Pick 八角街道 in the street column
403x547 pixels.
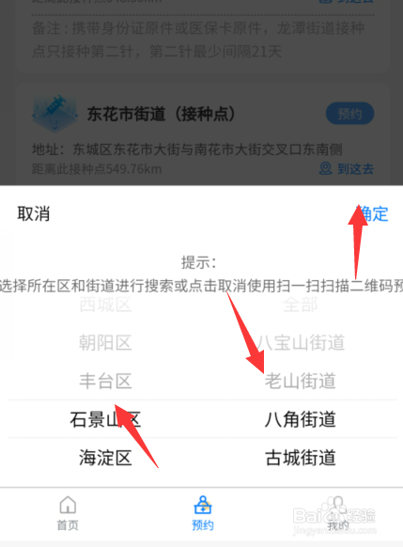pyautogui.click(x=301, y=419)
